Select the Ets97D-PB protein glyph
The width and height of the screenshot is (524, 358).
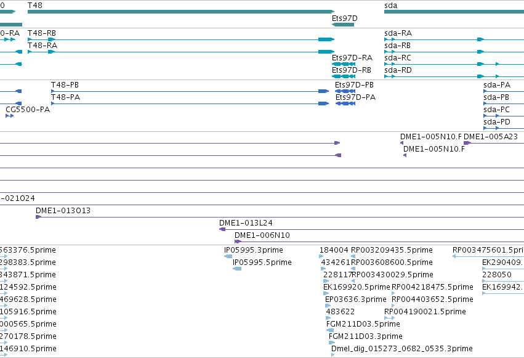[345, 91]
